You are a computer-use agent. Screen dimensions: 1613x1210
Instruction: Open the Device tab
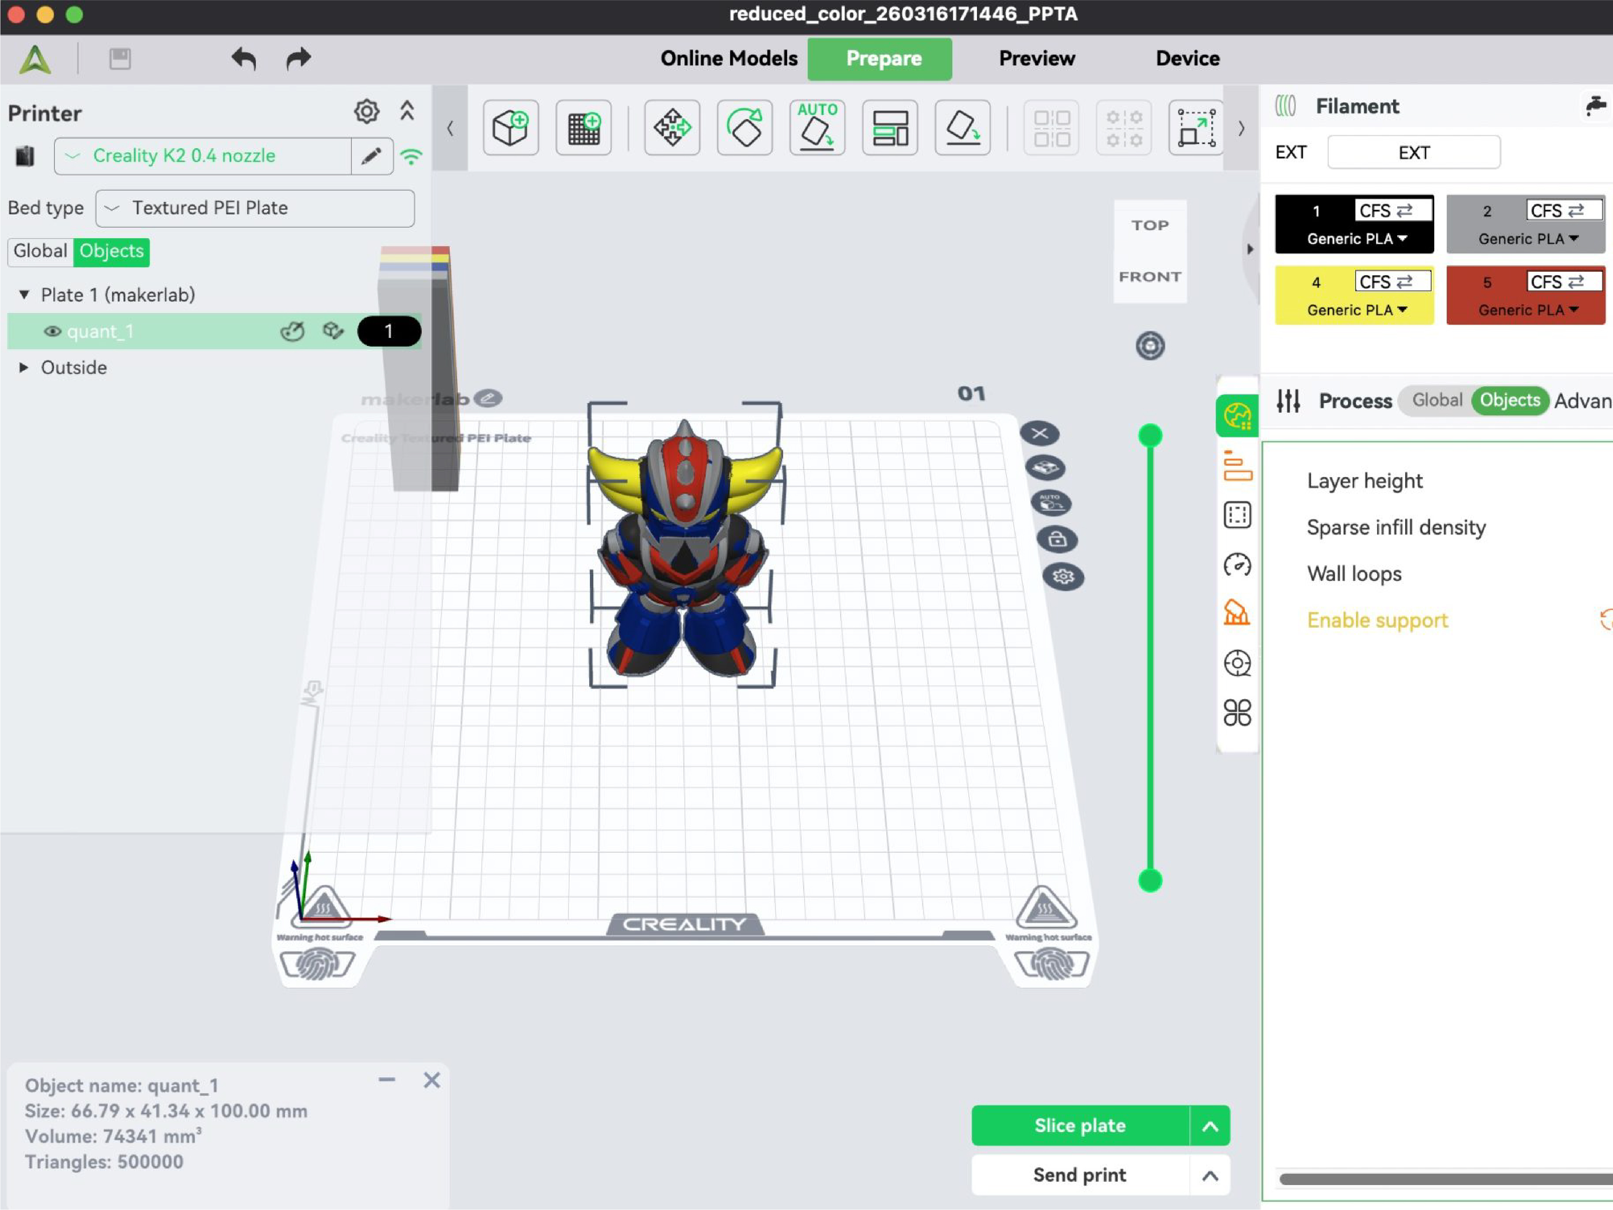coord(1187,58)
